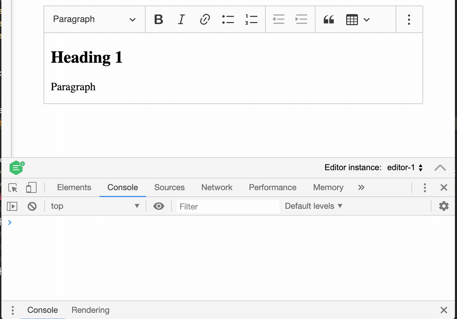The width and height of the screenshot is (457, 319).
Task: Create a numbered list
Action: click(251, 19)
